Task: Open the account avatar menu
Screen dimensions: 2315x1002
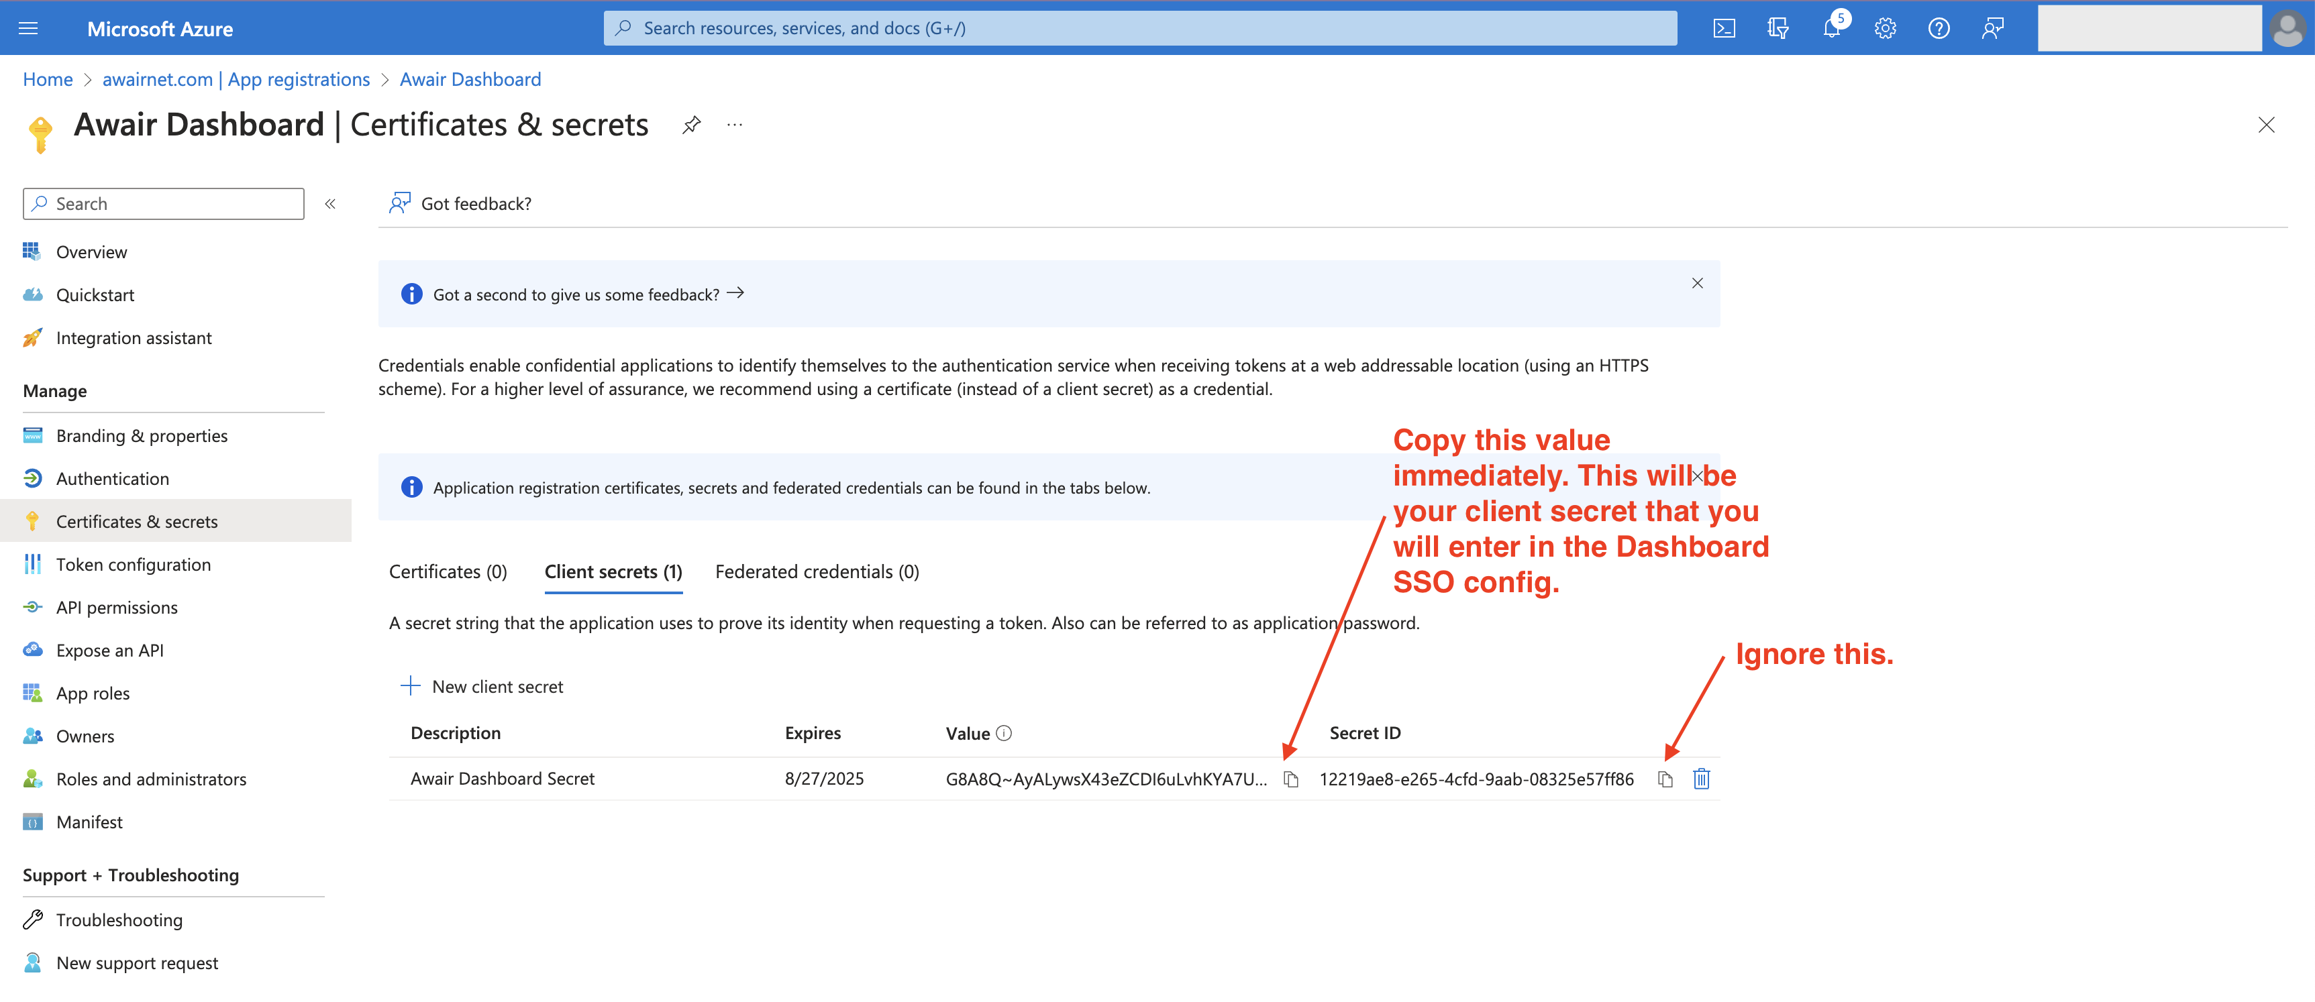Action: pos(2287,28)
